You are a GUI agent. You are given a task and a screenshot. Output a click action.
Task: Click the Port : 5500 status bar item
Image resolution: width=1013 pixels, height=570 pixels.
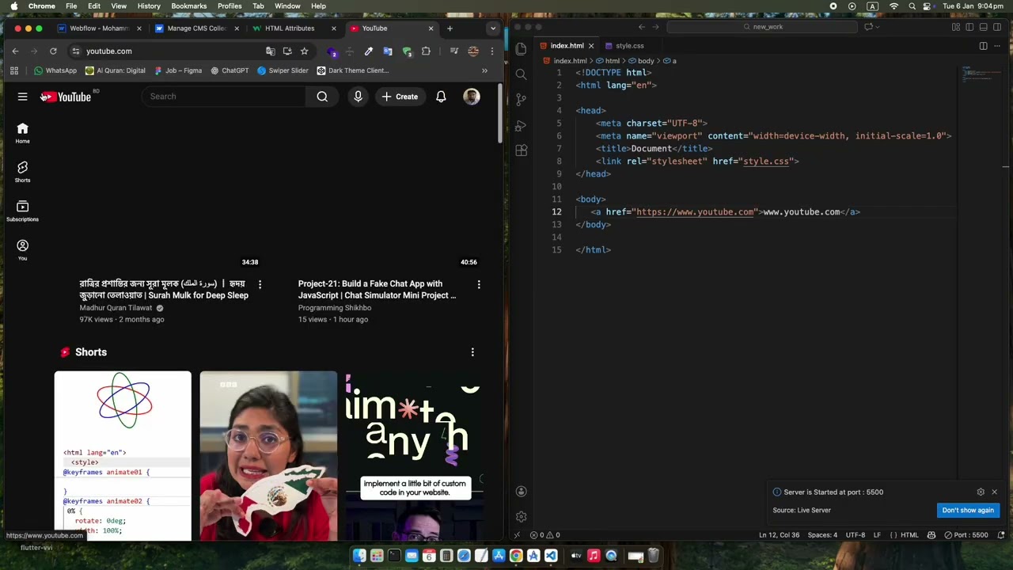point(966,535)
